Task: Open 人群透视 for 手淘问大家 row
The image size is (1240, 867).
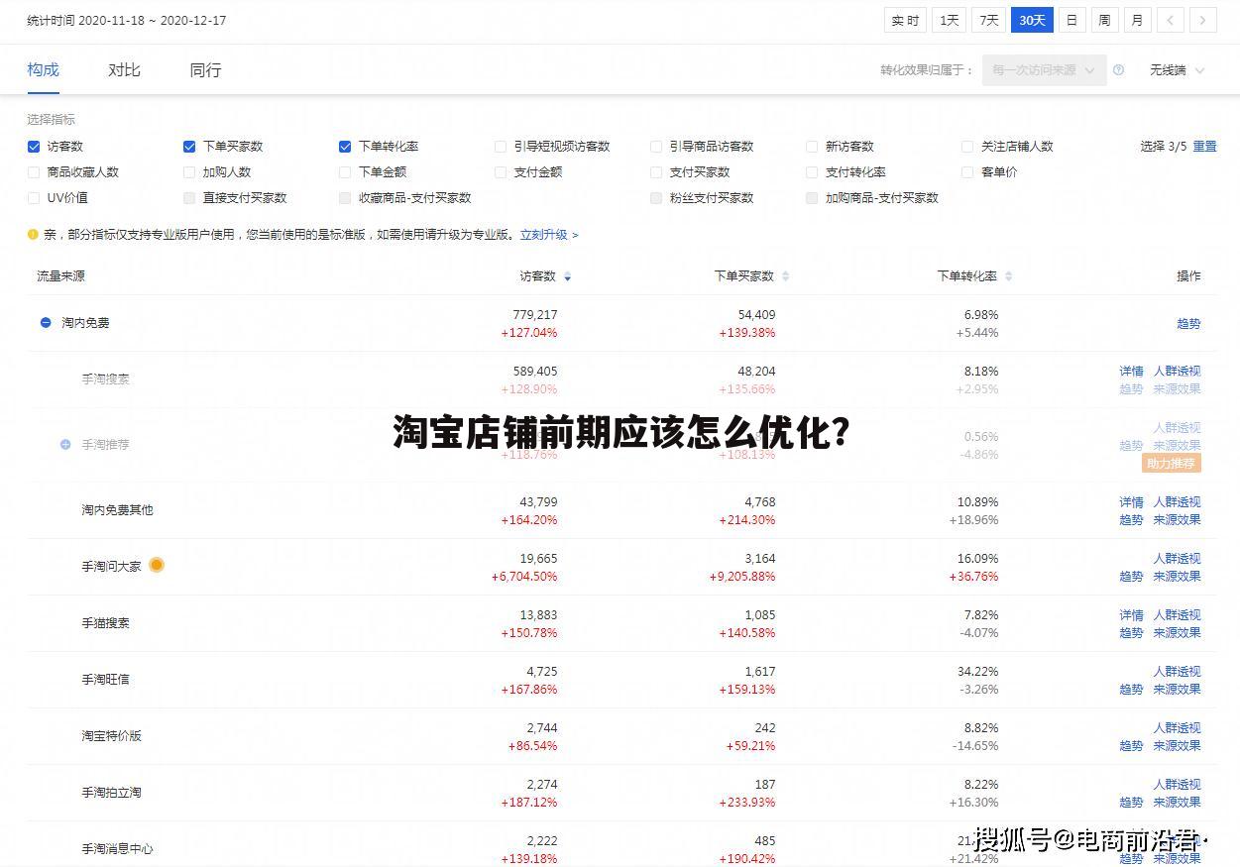Action: (1177, 559)
